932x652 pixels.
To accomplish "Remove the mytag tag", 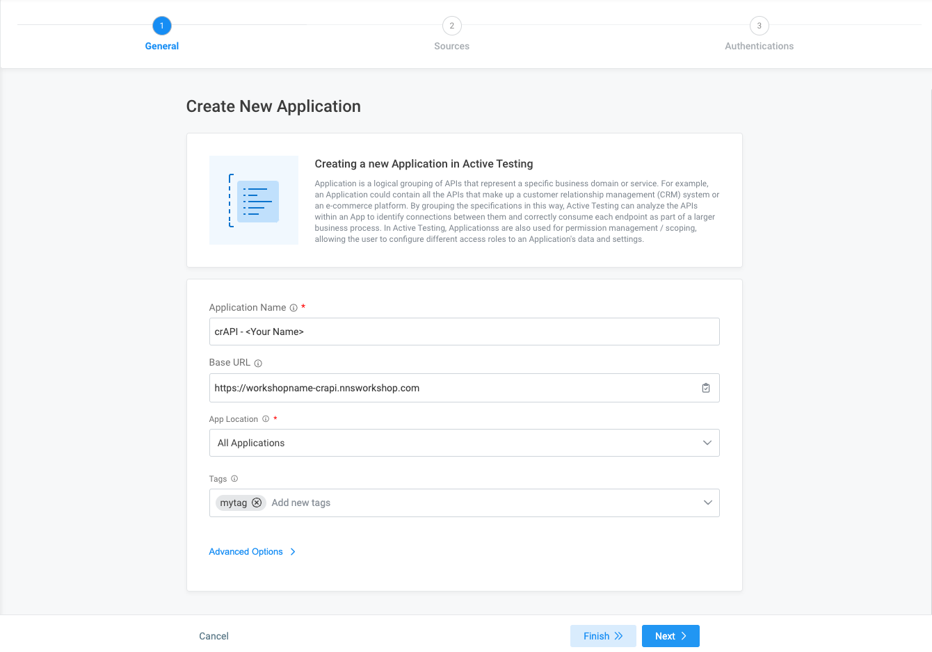I will pos(257,503).
